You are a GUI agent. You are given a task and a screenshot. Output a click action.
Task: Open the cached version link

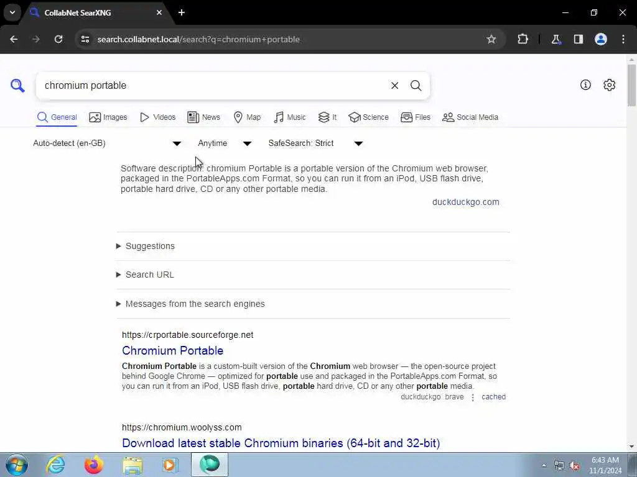click(x=493, y=397)
